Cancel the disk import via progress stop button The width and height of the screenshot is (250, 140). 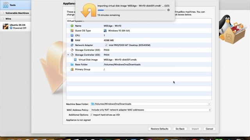(168, 10)
